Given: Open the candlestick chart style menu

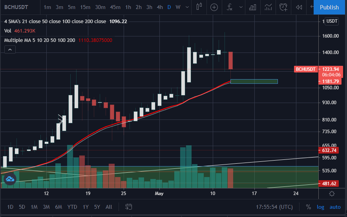Looking at the screenshot, I should click(x=199, y=7).
